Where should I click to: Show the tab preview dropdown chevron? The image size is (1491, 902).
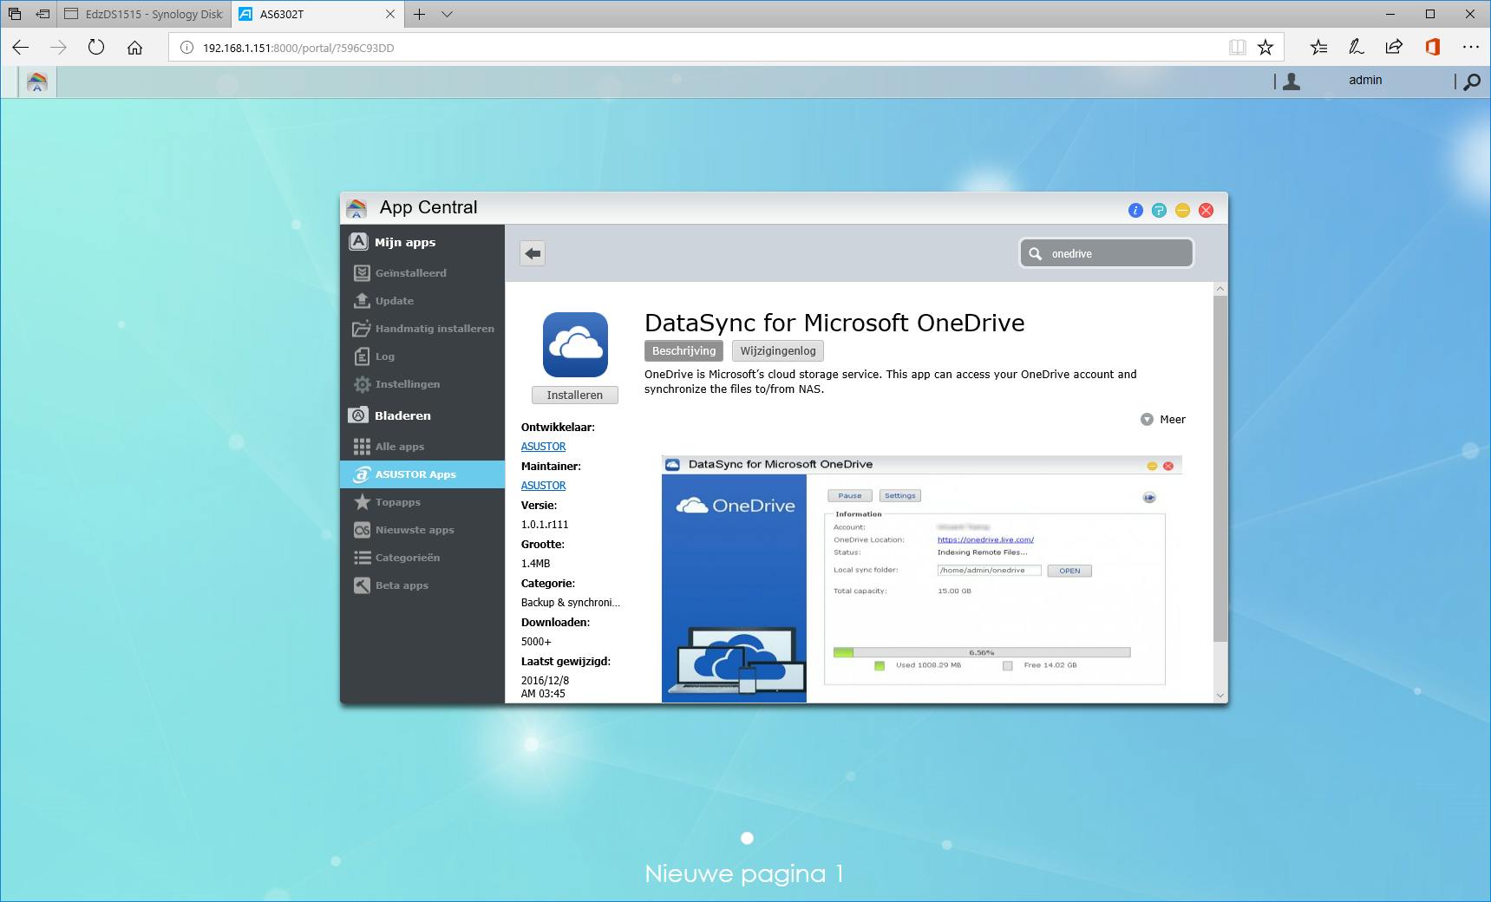(447, 14)
